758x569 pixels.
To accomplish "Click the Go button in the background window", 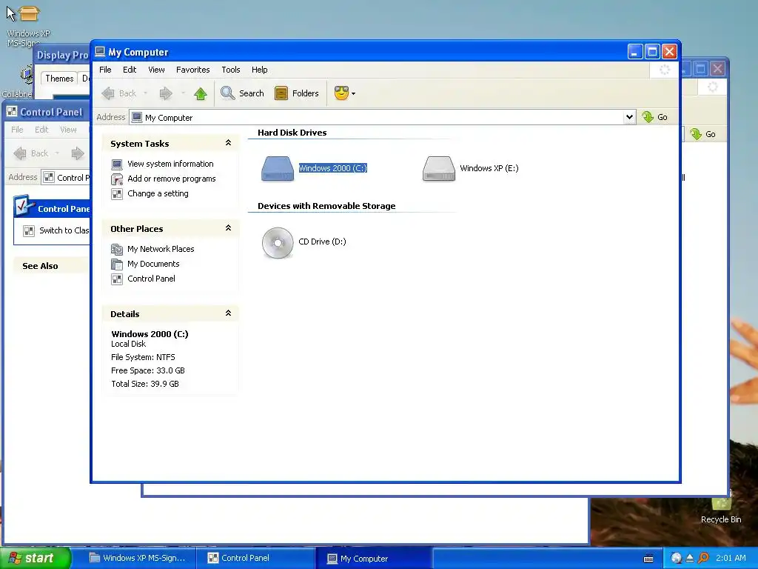I will 703,135.
